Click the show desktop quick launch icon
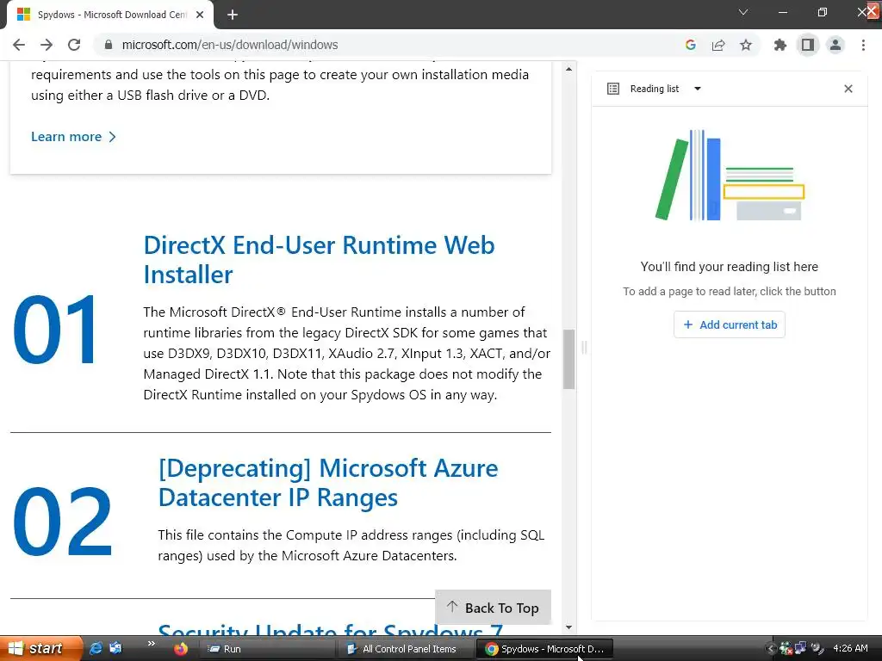882x661 pixels. 116,649
